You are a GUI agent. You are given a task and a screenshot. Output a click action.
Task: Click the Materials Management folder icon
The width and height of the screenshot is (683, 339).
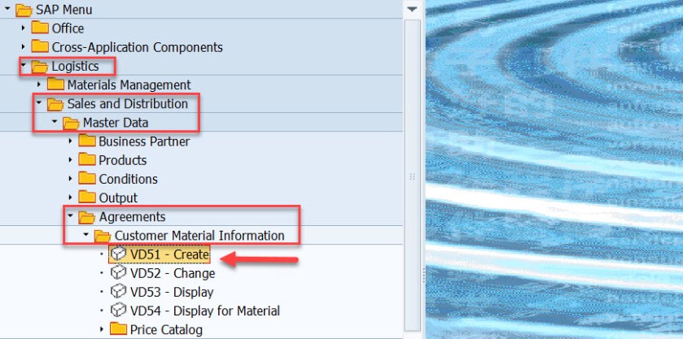[x=55, y=84]
